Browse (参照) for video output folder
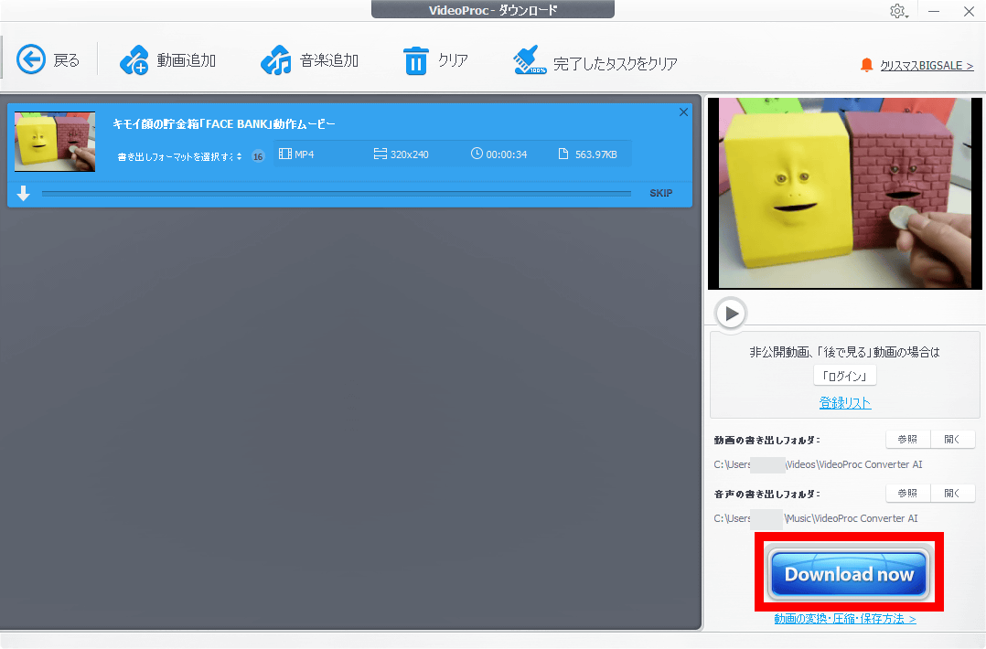 (907, 440)
